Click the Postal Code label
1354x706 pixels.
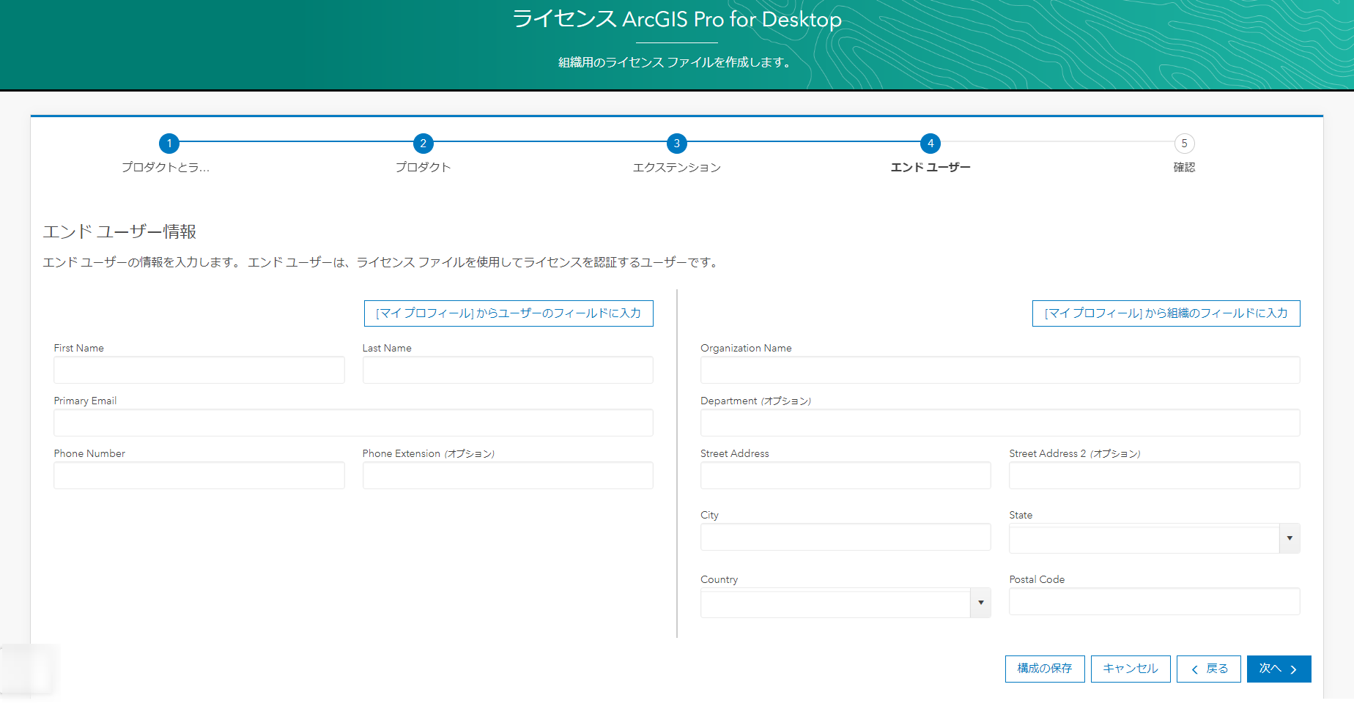point(1037,579)
